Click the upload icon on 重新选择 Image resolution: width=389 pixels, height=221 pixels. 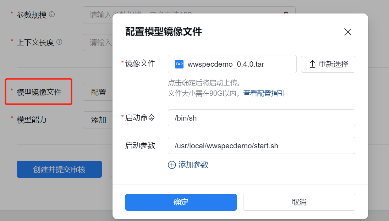click(x=312, y=64)
